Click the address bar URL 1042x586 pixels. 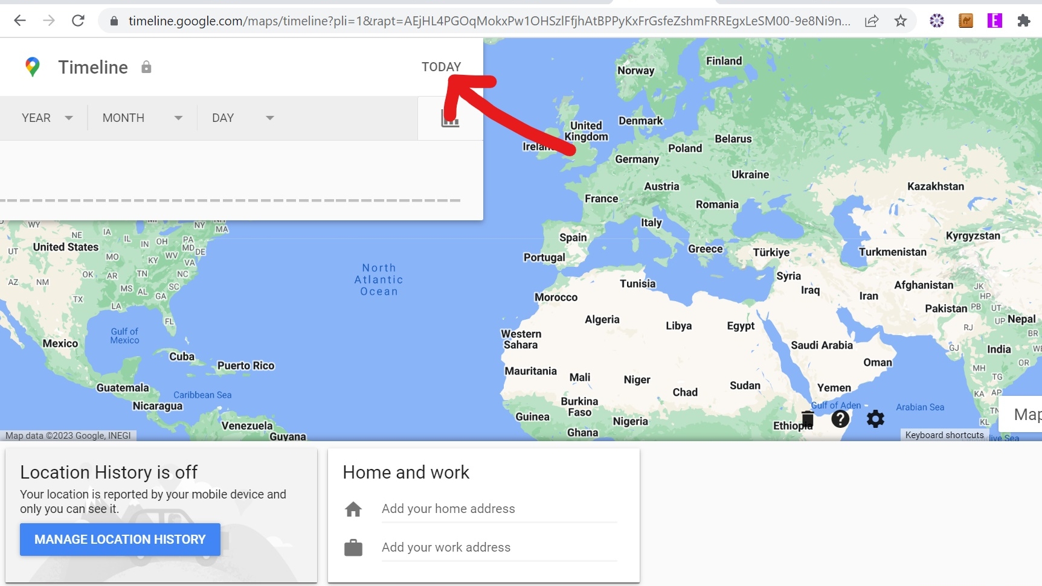(x=489, y=21)
